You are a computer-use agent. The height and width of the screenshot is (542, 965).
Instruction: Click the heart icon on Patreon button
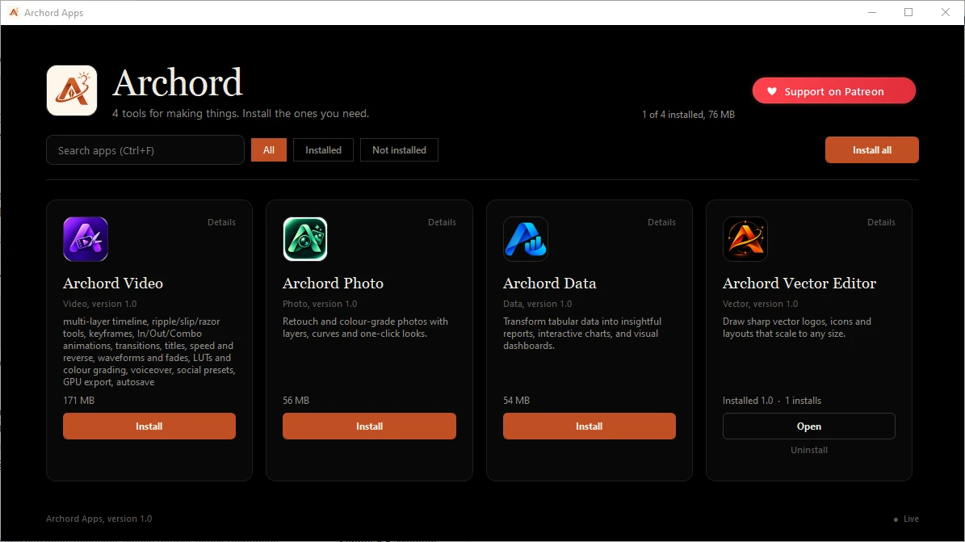[772, 91]
